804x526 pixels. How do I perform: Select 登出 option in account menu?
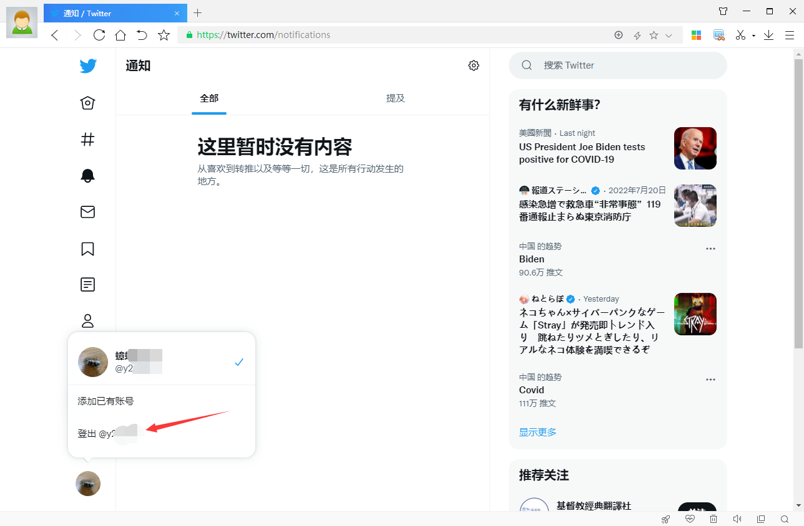coord(162,434)
